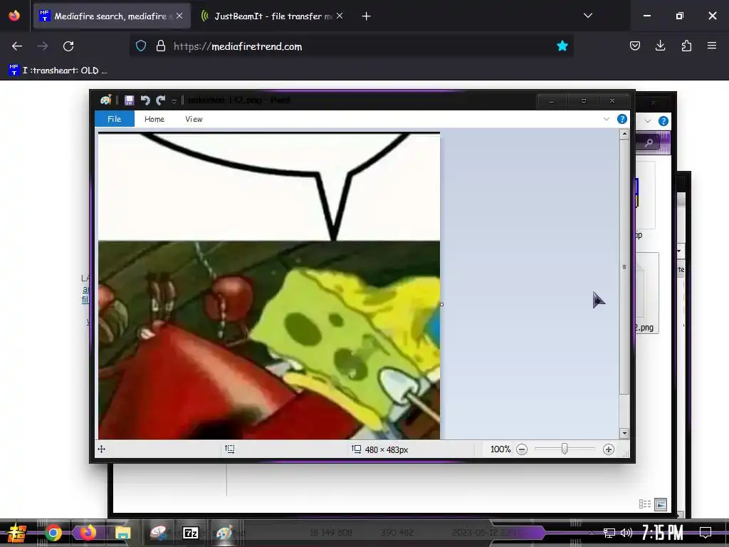The width and height of the screenshot is (729, 547).
Task: Click the Paint taskbar icon
Action: (224, 533)
